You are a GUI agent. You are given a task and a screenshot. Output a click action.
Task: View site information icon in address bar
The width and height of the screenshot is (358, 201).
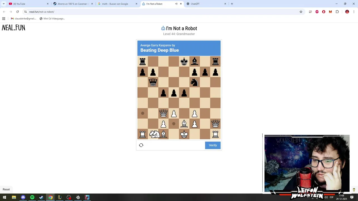[25, 12]
